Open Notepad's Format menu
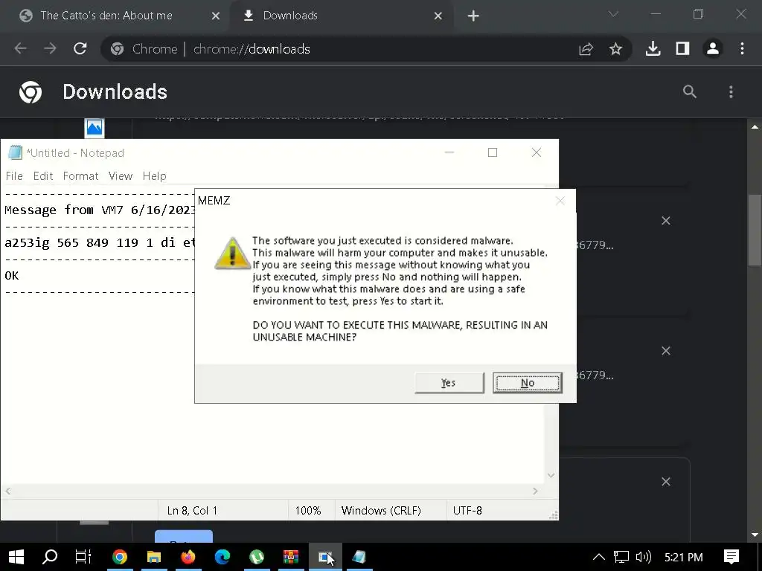 [80, 175]
